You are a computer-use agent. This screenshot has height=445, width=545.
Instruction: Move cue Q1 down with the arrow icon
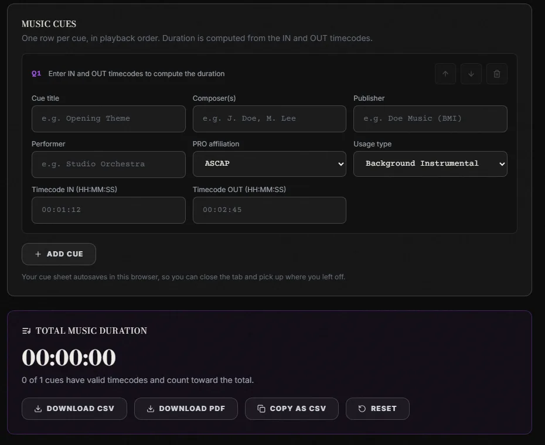click(471, 74)
